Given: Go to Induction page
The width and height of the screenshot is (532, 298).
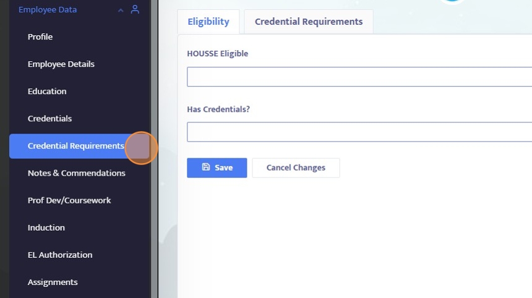Looking at the screenshot, I should pos(46,228).
